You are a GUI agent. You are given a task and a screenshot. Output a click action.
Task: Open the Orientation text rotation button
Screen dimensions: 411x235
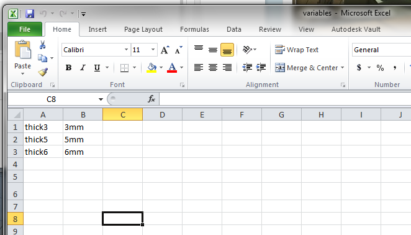point(250,50)
